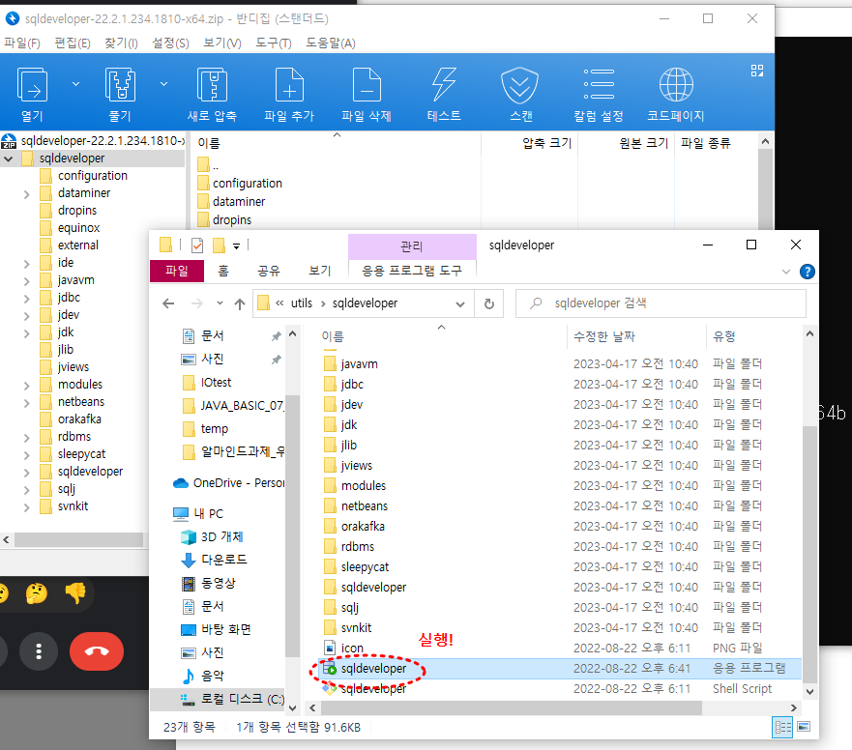Click the Bandizip Open (열기) toolbar icon
This screenshot has width=852, height=750.
(33, 85)
